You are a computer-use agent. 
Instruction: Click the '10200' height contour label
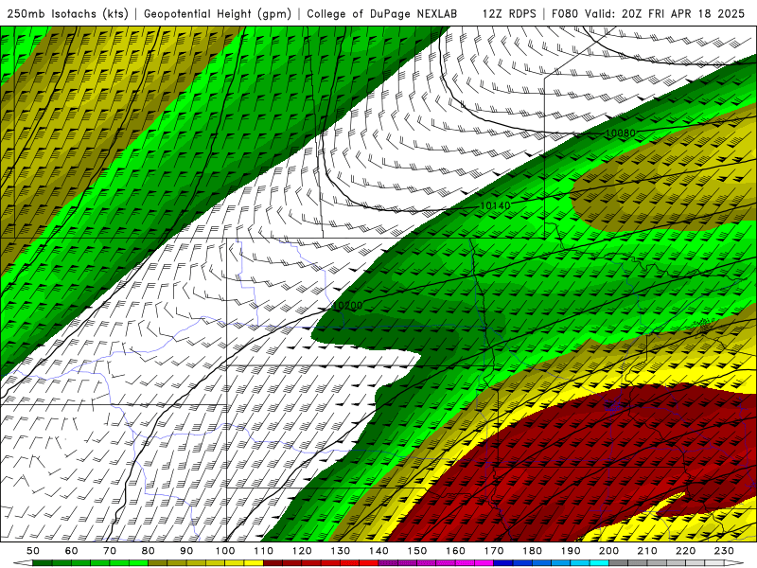point(347,305)
